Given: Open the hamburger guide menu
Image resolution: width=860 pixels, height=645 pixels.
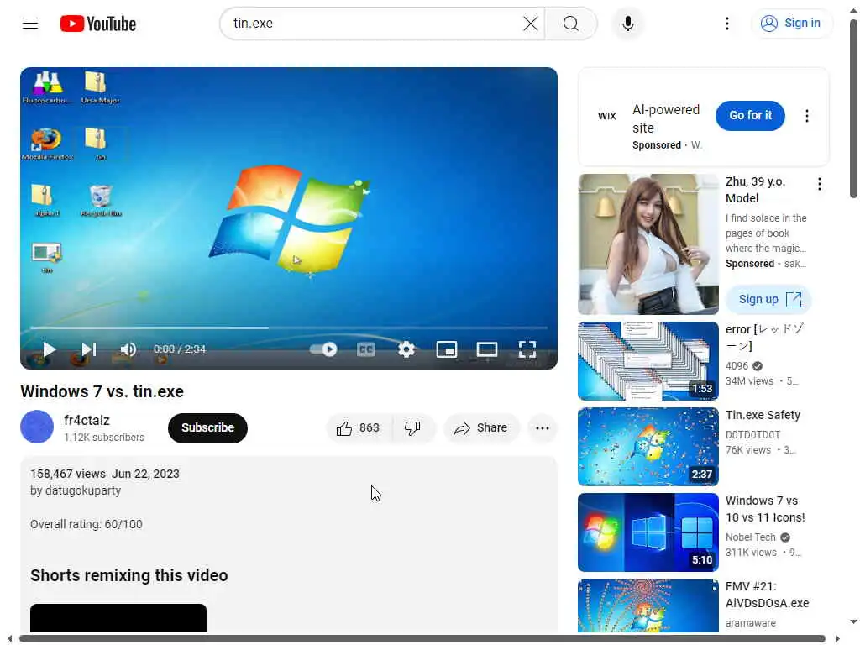Looking at the screenshot, I should [30, 23].
